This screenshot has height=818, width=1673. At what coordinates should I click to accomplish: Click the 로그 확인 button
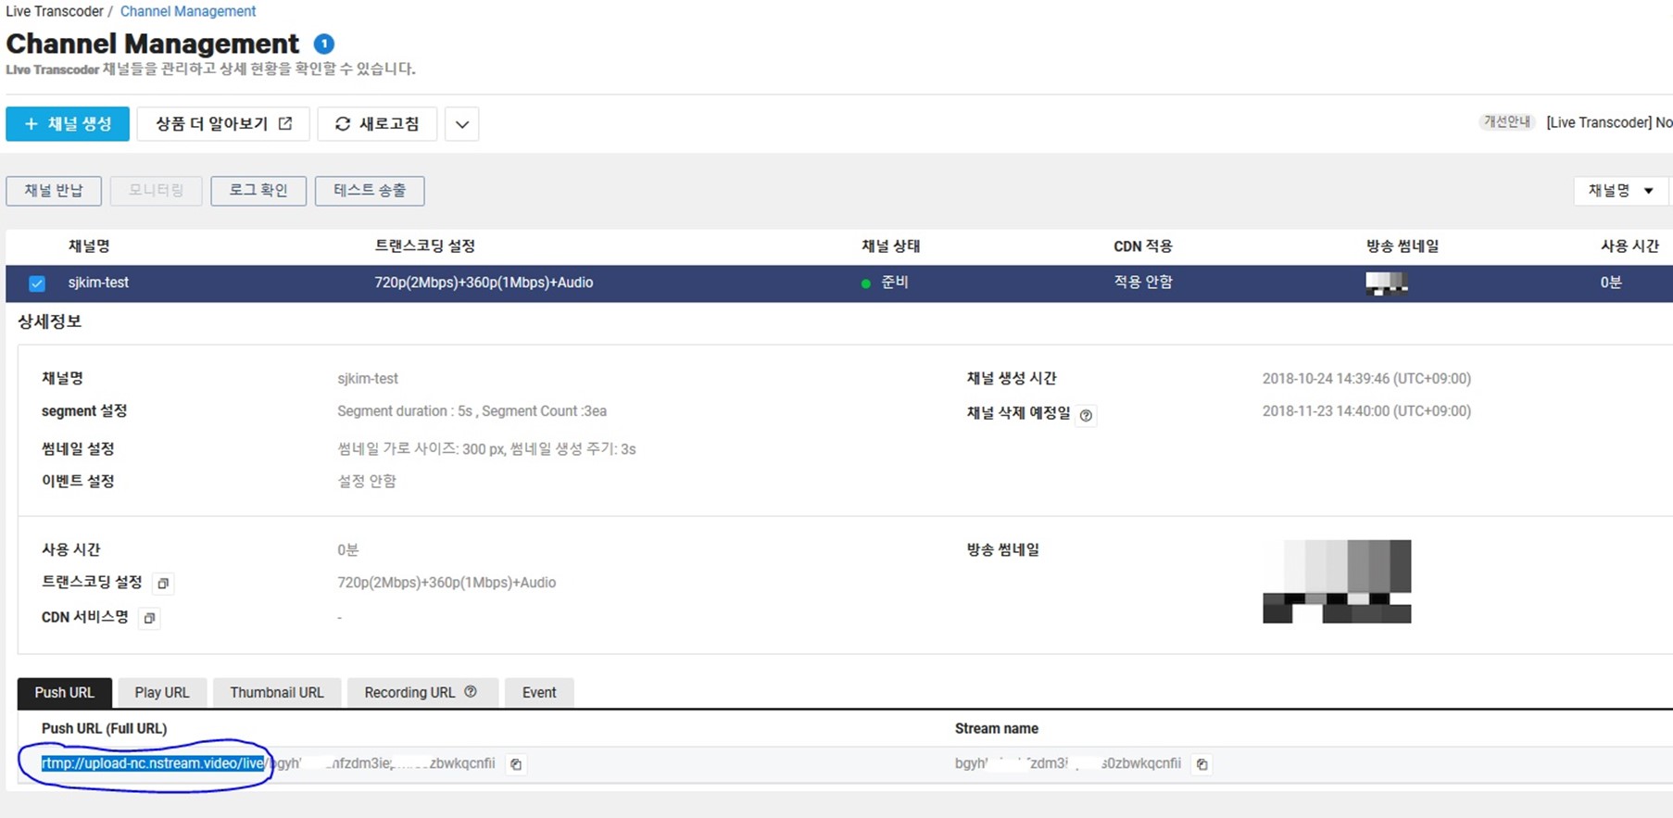pyautogui.click(x=258, y=191)
